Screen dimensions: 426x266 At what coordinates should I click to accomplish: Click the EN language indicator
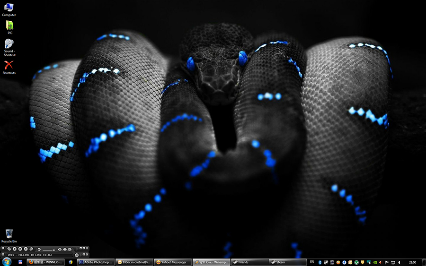click(x=312, y=262)
